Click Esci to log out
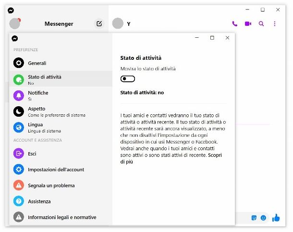The width and height of the screenshot is (293, 232). [x=61, y=154]
